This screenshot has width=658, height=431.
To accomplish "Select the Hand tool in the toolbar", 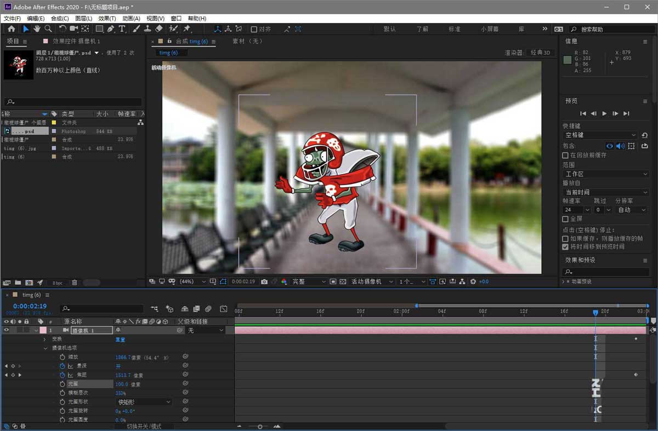I will (x=37, y=29).
